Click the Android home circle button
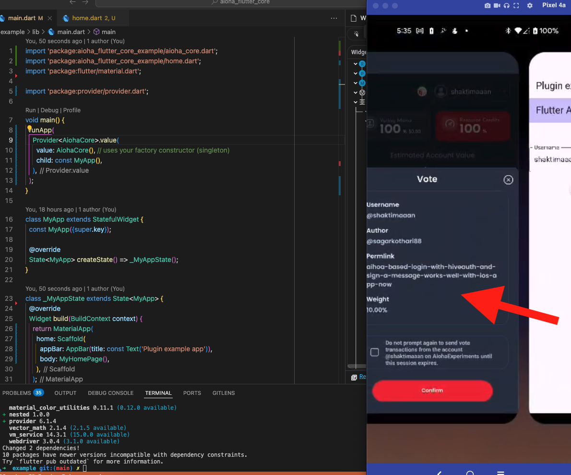The width and height of the screenshot is (571, 475). 470,473
